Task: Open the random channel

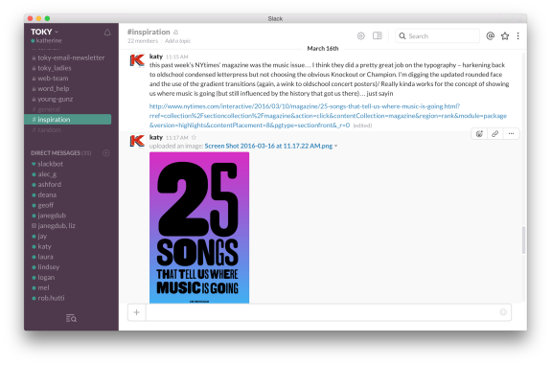Action: click(x=49, y=130)
